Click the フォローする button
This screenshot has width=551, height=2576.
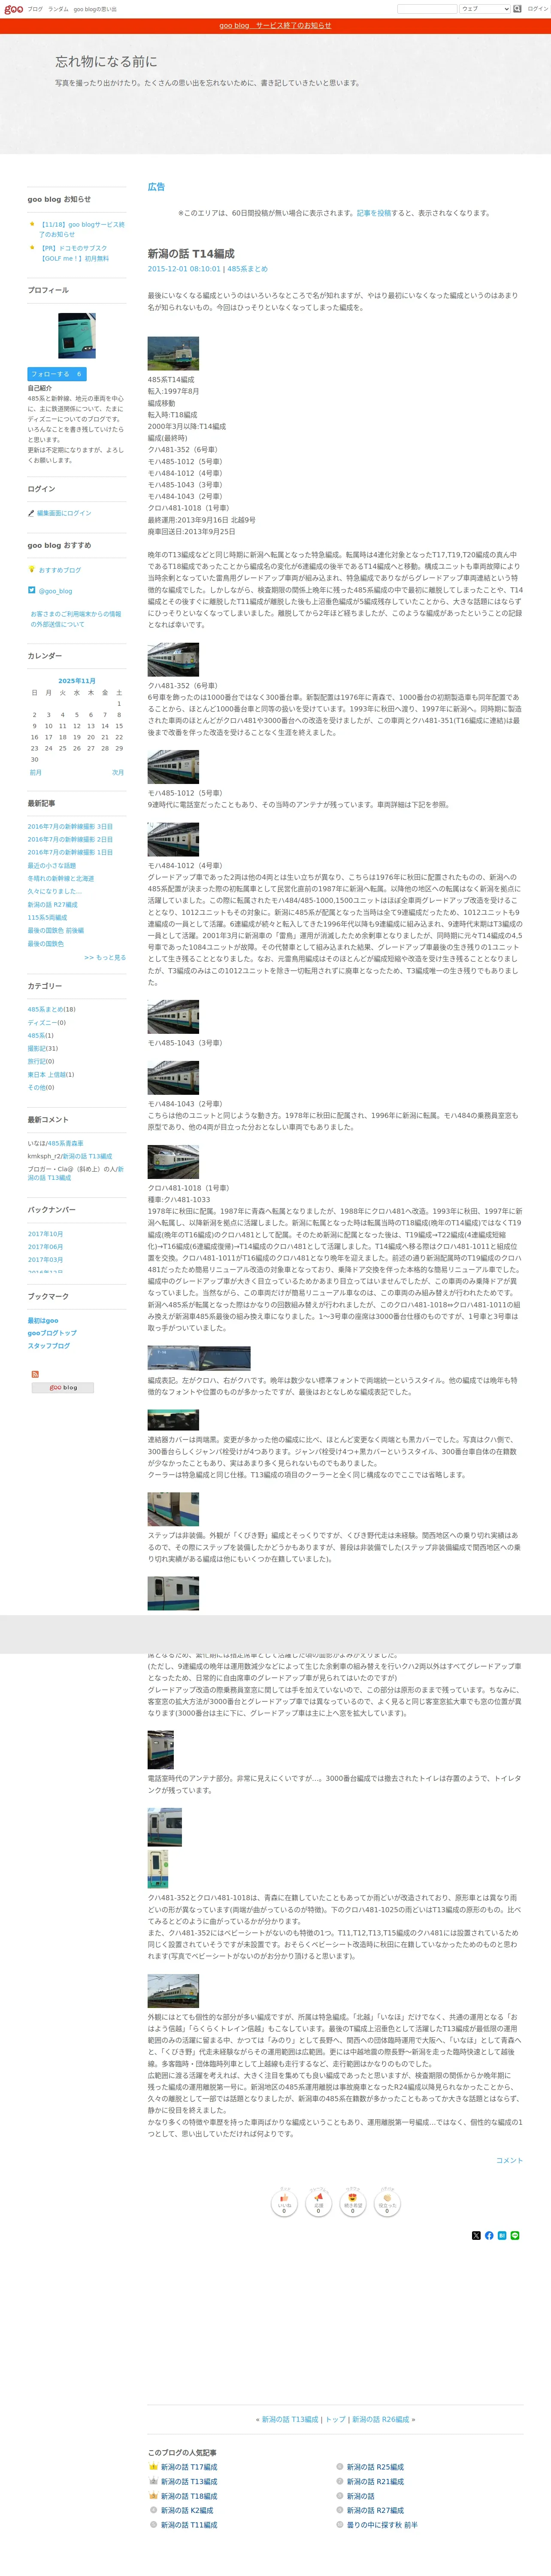coord(57,374)
